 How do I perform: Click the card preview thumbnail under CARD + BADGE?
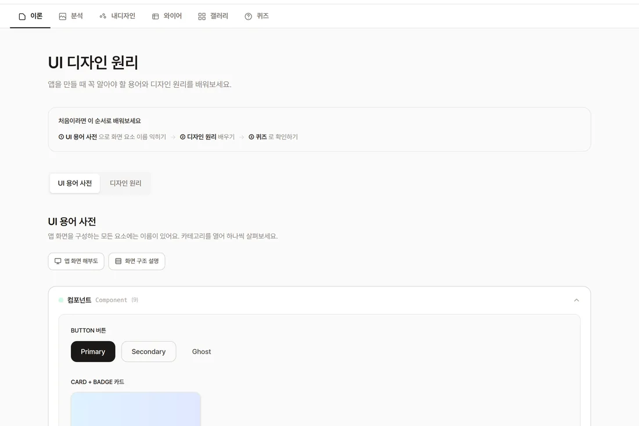click(136, 409)
